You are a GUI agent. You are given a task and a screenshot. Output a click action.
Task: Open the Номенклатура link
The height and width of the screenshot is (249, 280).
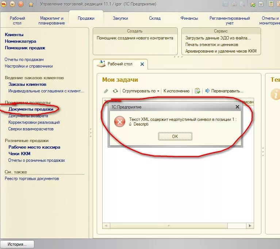coord(20,41)
